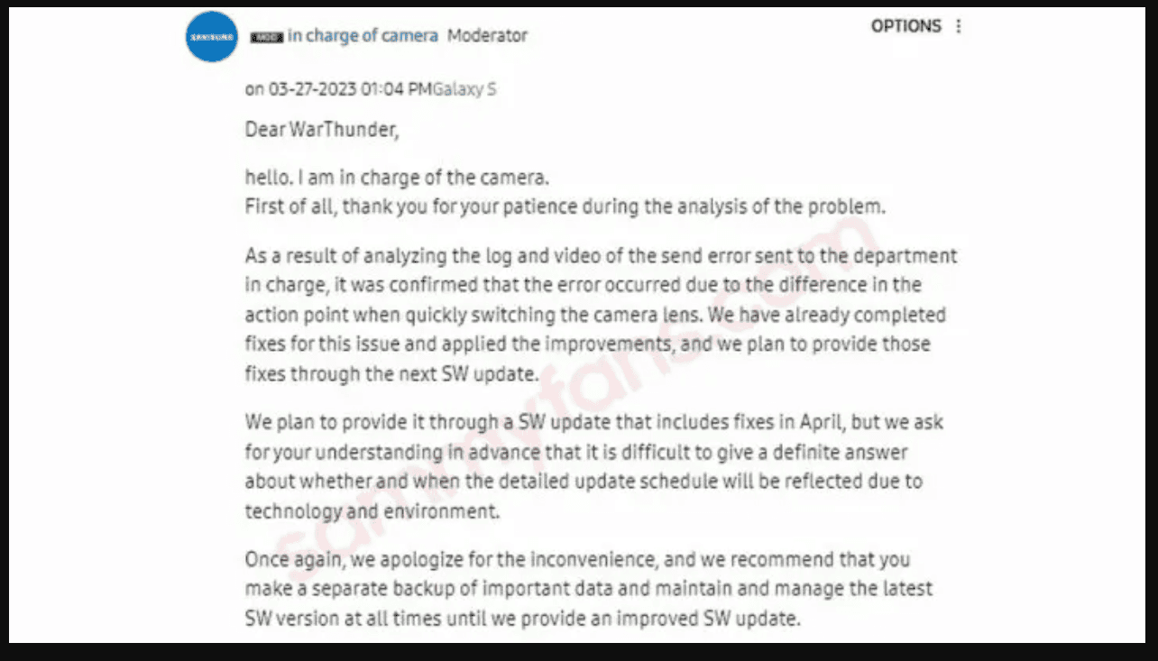Click the "technology and environment." line
1158x661 pixels.
pos(372,511)
